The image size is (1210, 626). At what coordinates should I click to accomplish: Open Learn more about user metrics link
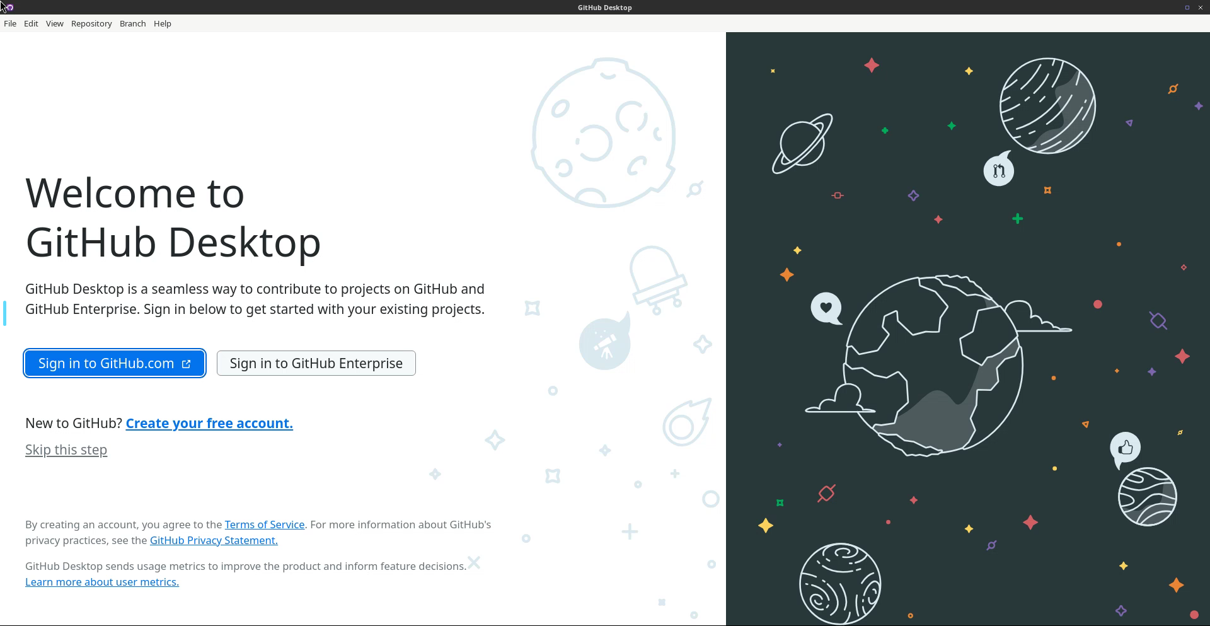(x=102, y=582)
